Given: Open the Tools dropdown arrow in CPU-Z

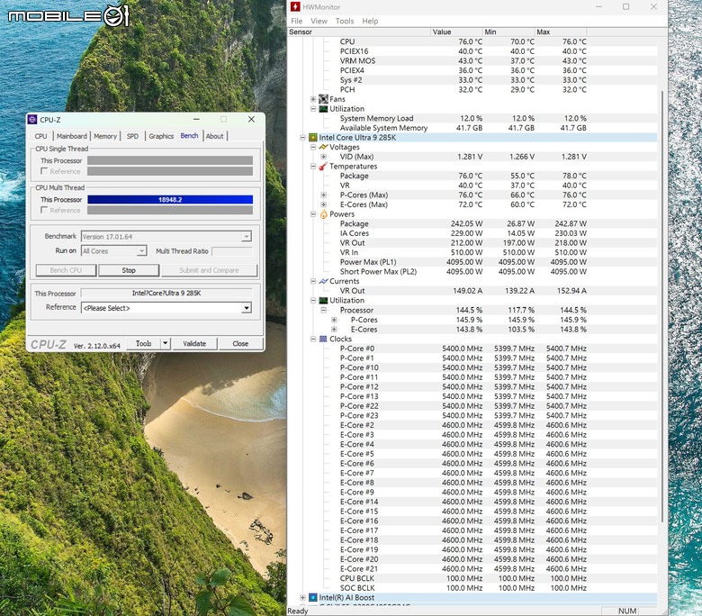Looking at the screenshot, I should coord(166,344).
